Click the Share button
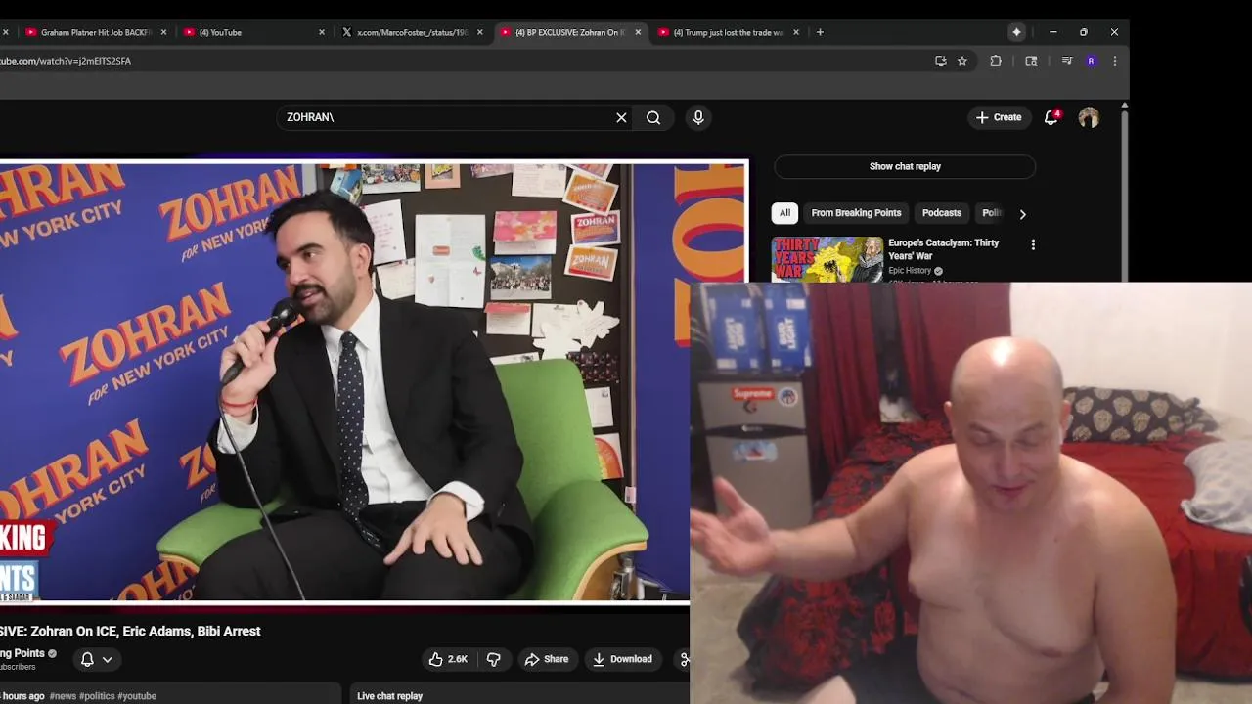The image size is (1252, 704). pyautogui.click(x=547, y=659)
